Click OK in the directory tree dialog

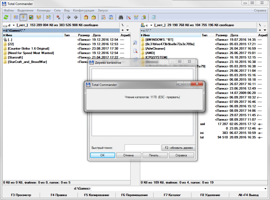tap(103, 155)
